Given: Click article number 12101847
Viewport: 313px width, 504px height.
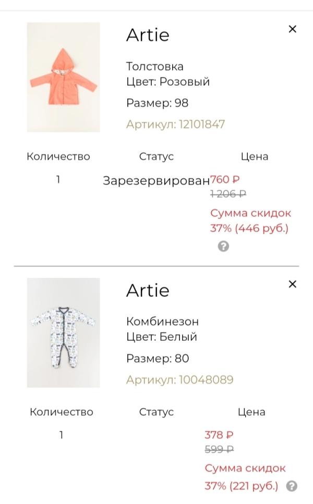Looking at the screenshot, I should (175, 124).
